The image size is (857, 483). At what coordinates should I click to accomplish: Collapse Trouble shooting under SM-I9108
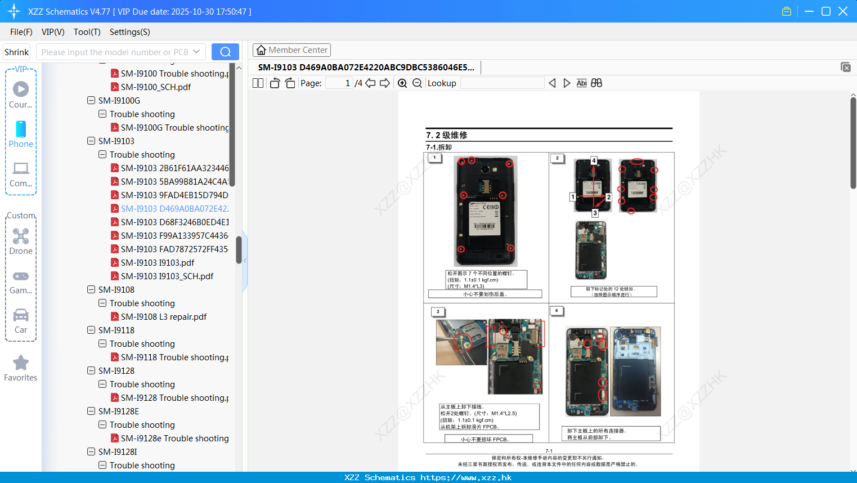(x=102, y=303)
